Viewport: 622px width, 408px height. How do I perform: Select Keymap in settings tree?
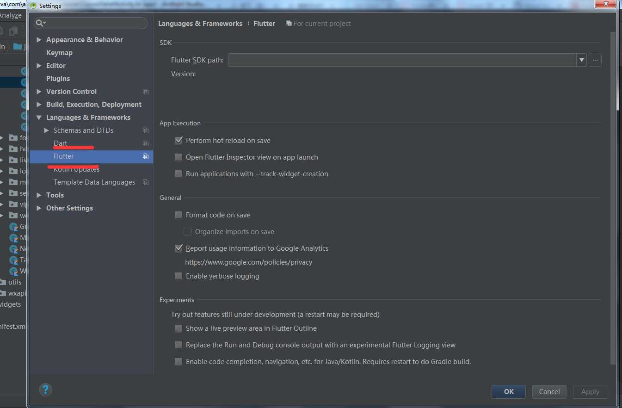pos(59,53)
